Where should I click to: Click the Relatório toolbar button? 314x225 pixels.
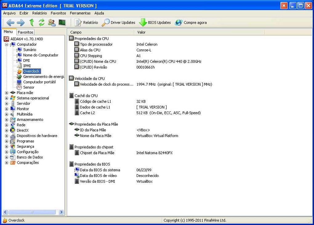[87, 22]
